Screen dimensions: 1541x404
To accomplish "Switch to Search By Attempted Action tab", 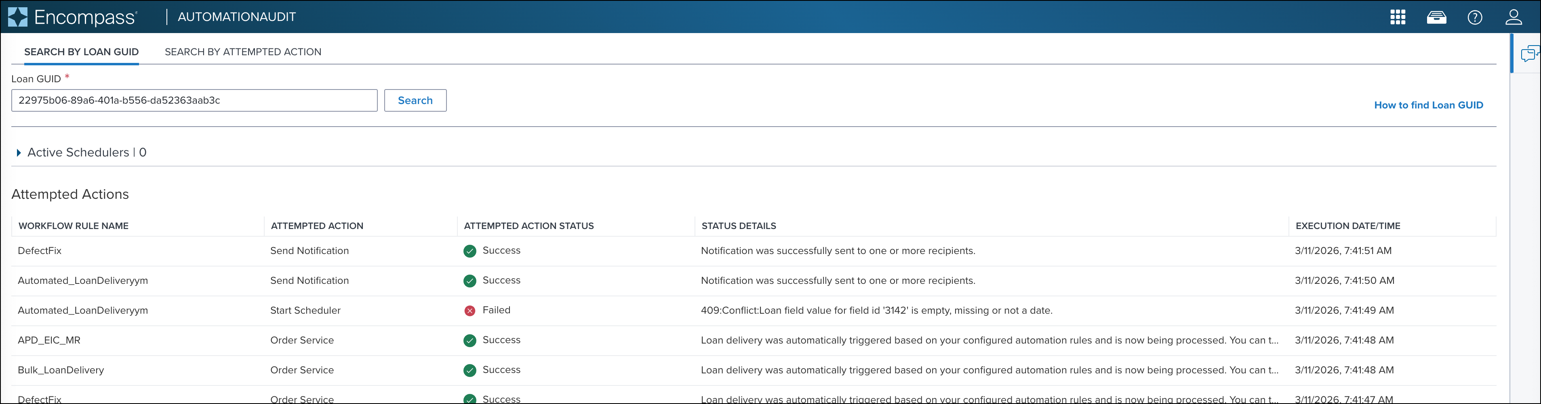I will (243, 52).
